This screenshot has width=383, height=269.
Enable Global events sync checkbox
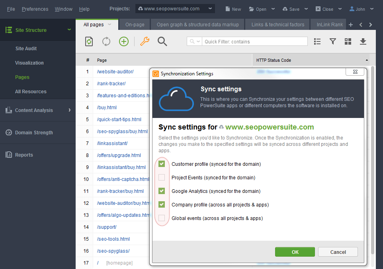[162, 218]
